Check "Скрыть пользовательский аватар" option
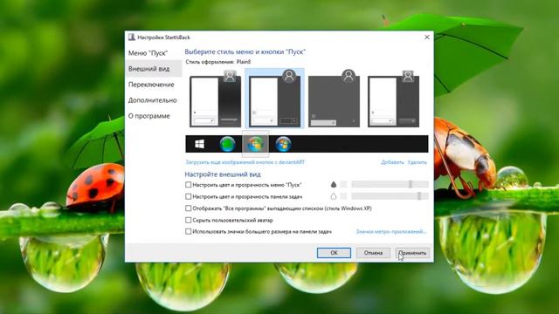This screenshot has height=314, width=559. click(x=189, y=220)
